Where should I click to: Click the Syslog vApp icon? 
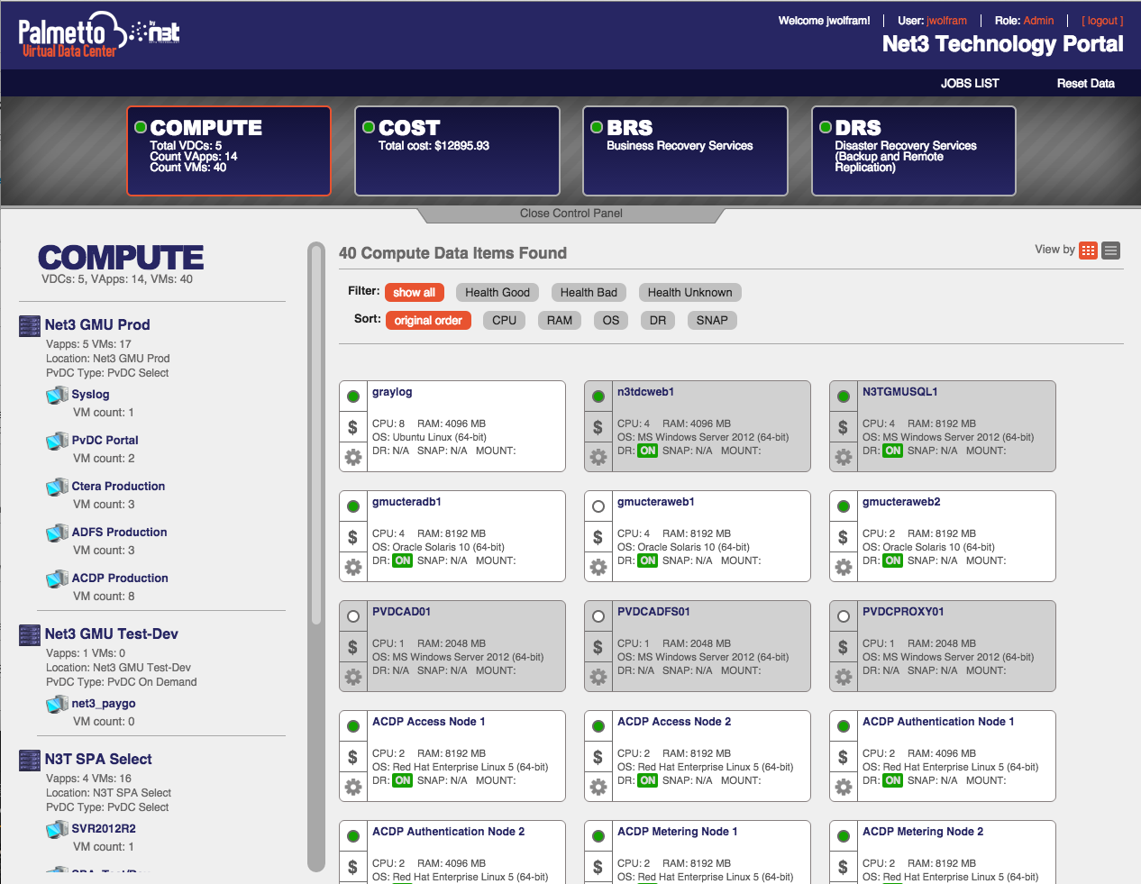click(x=58, y=395)
